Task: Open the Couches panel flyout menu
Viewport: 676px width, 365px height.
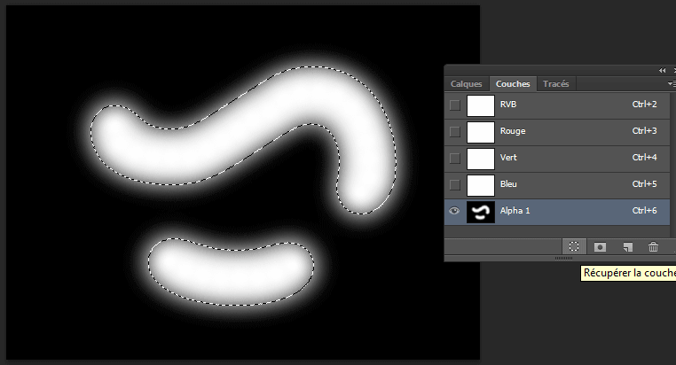Action: [672, 83]
